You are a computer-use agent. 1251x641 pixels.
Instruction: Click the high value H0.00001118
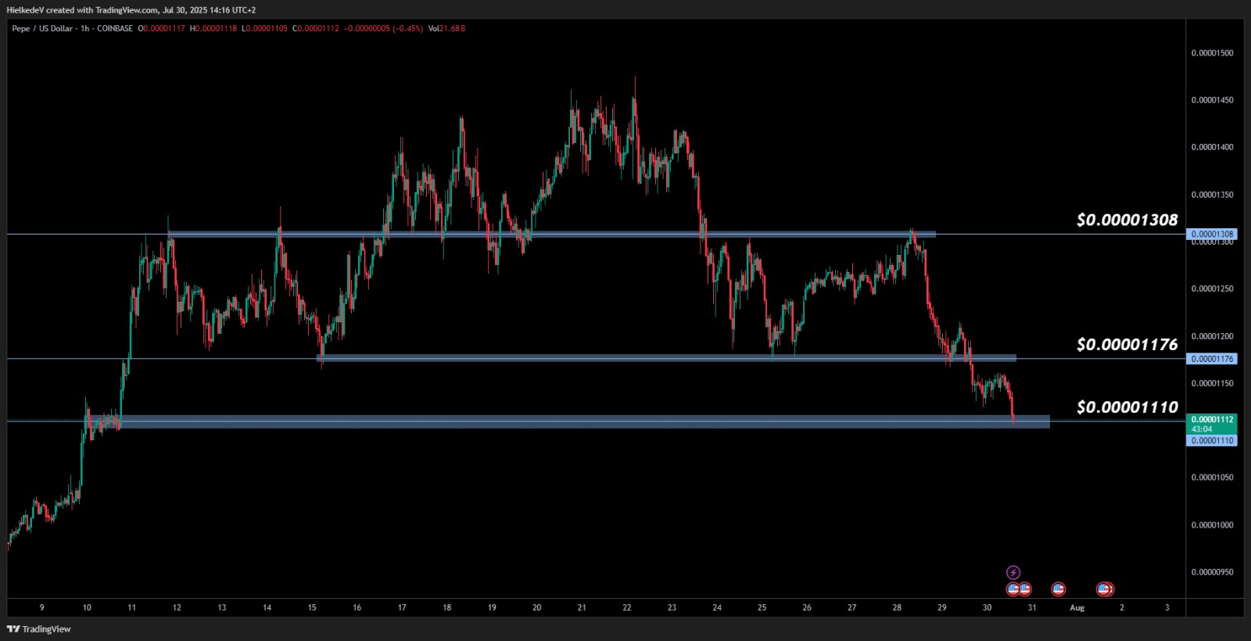pos(213,29)
